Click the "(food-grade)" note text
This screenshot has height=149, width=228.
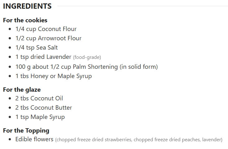[x=87, y=57]
